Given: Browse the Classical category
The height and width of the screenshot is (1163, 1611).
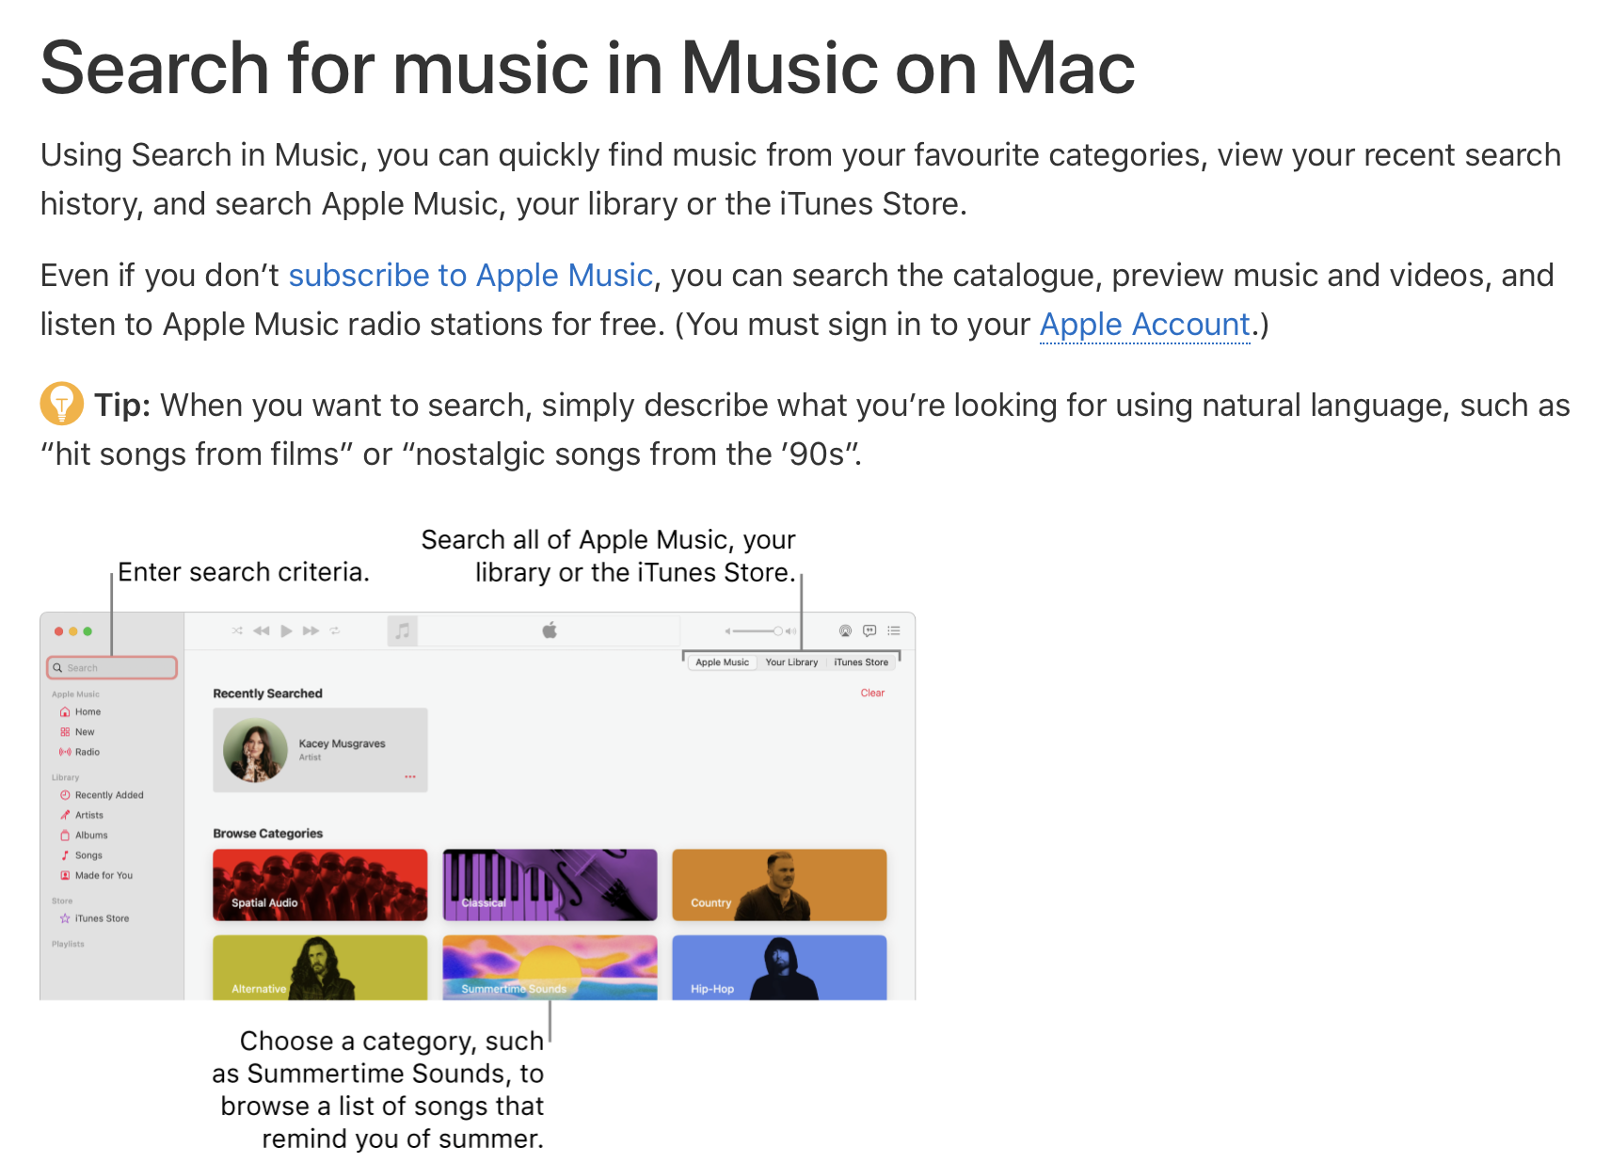Looking at the screenshot, I should 550,884.
